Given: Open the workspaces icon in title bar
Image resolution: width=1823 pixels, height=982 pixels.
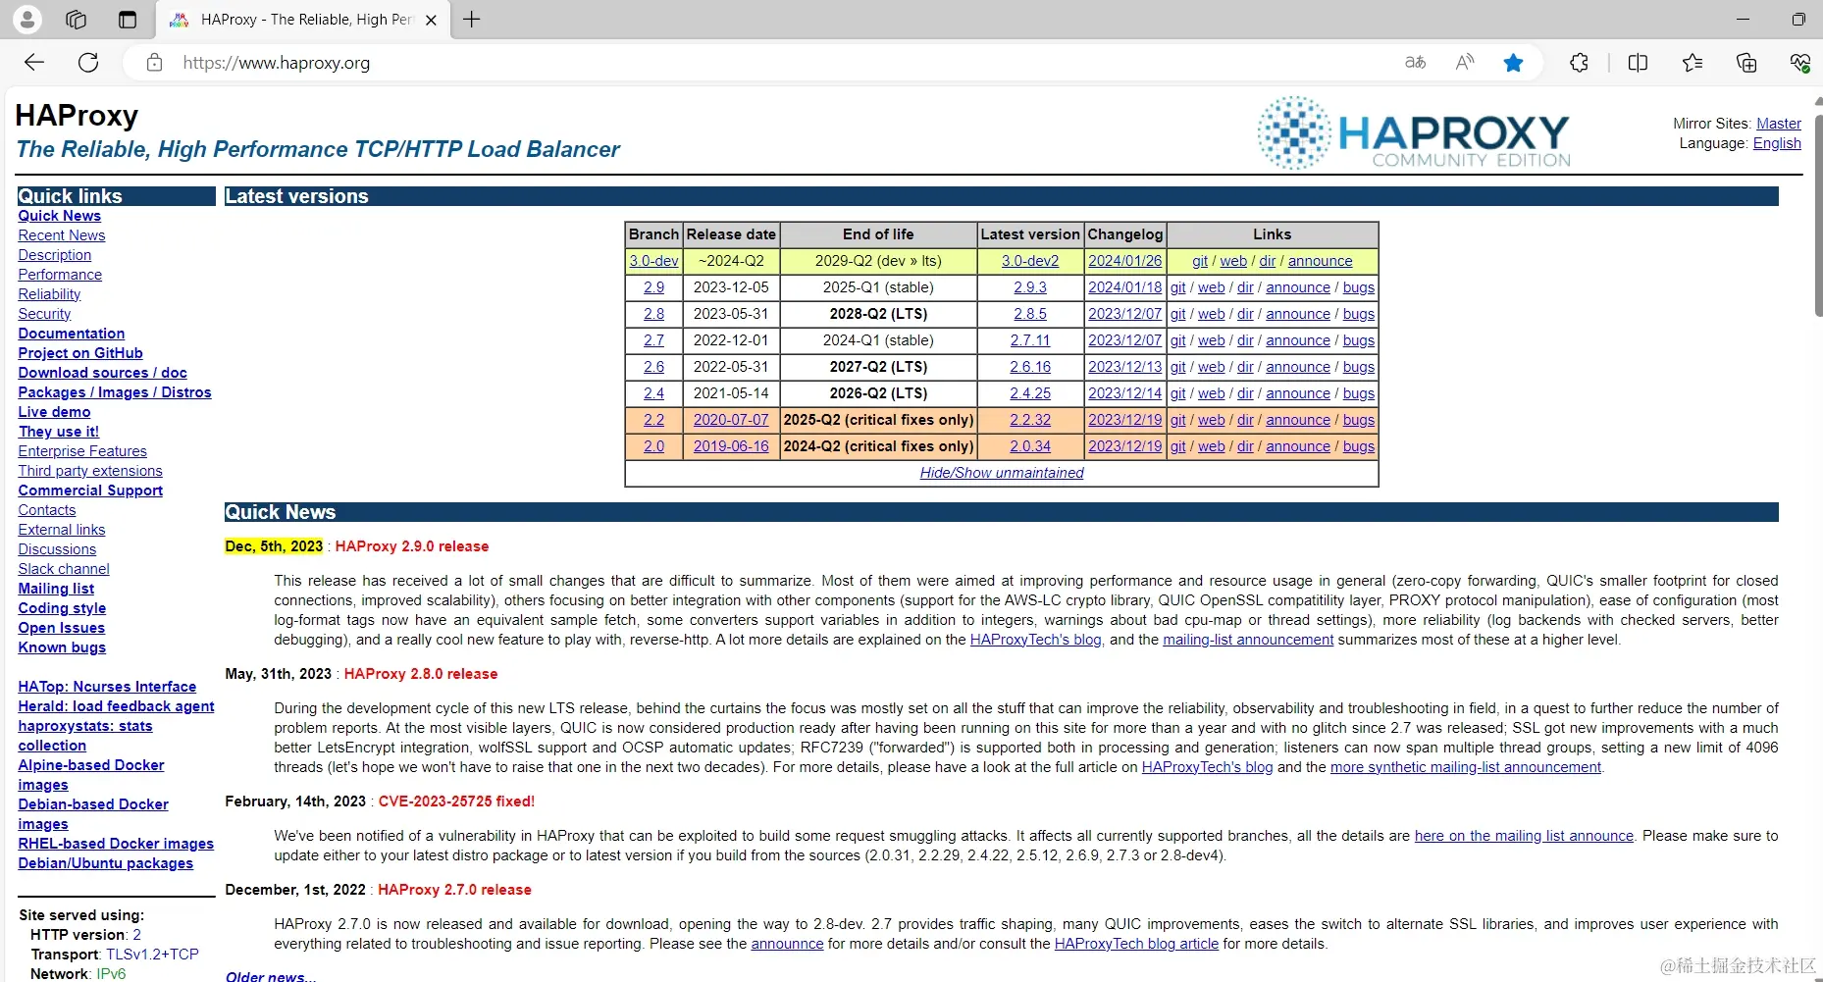Looking at the screenshot, I should tap(76, 19).
